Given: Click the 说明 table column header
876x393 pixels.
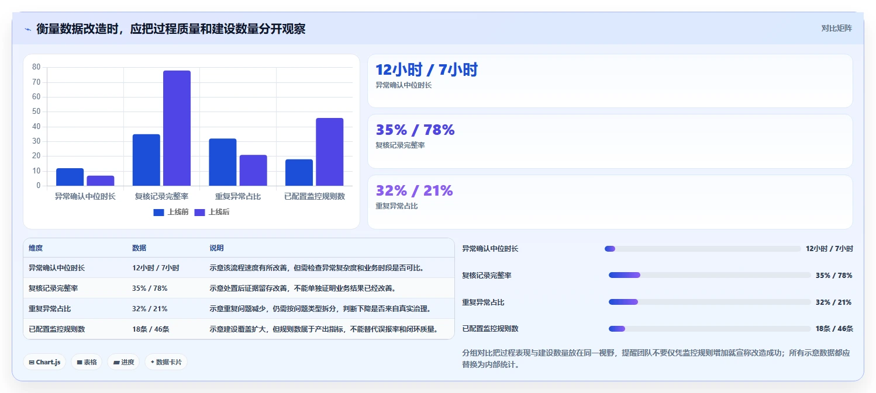Looking at the screenshot, I should (x=216, y=248).
